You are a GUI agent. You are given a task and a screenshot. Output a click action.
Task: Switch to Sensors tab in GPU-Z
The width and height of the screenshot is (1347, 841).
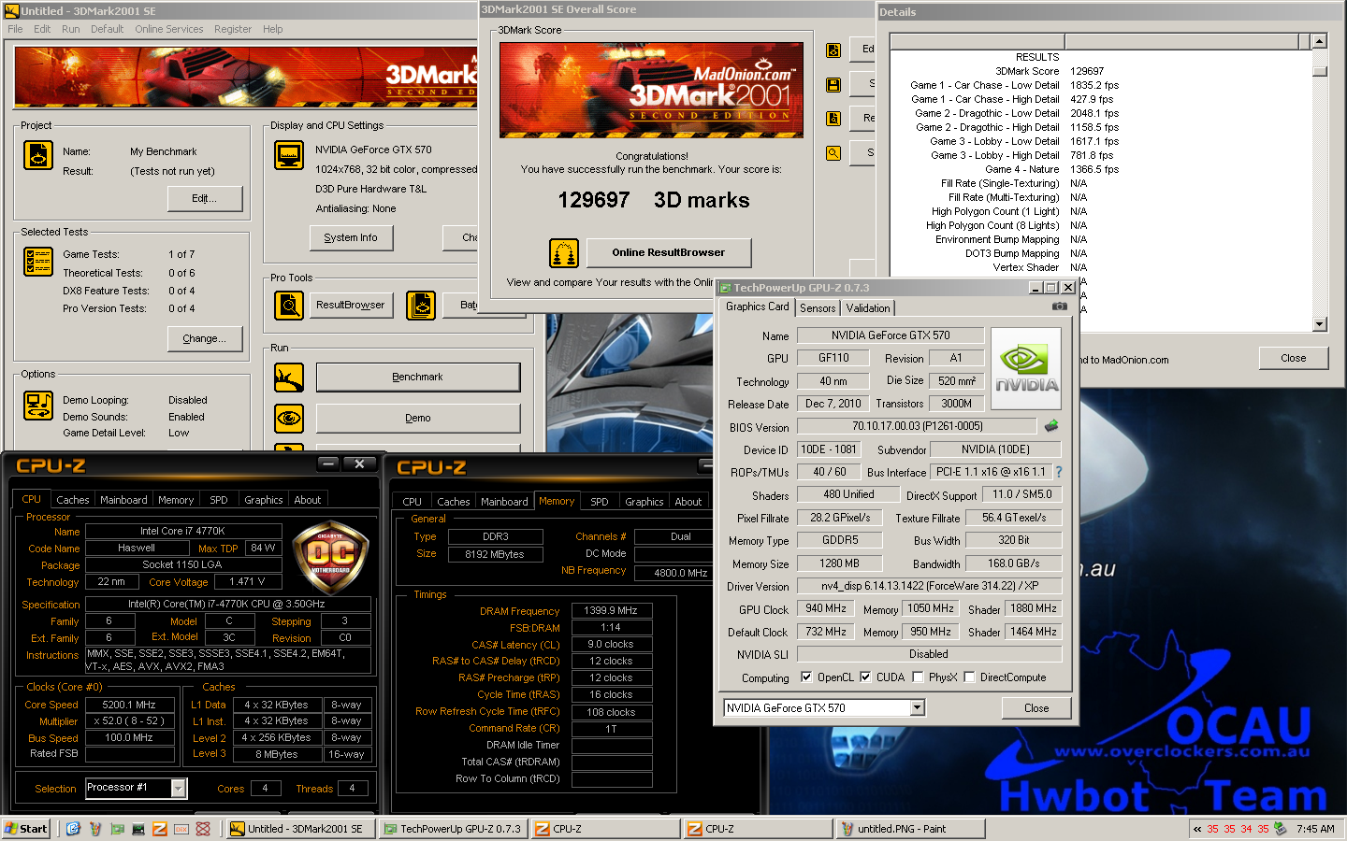(x=818, y=308)
